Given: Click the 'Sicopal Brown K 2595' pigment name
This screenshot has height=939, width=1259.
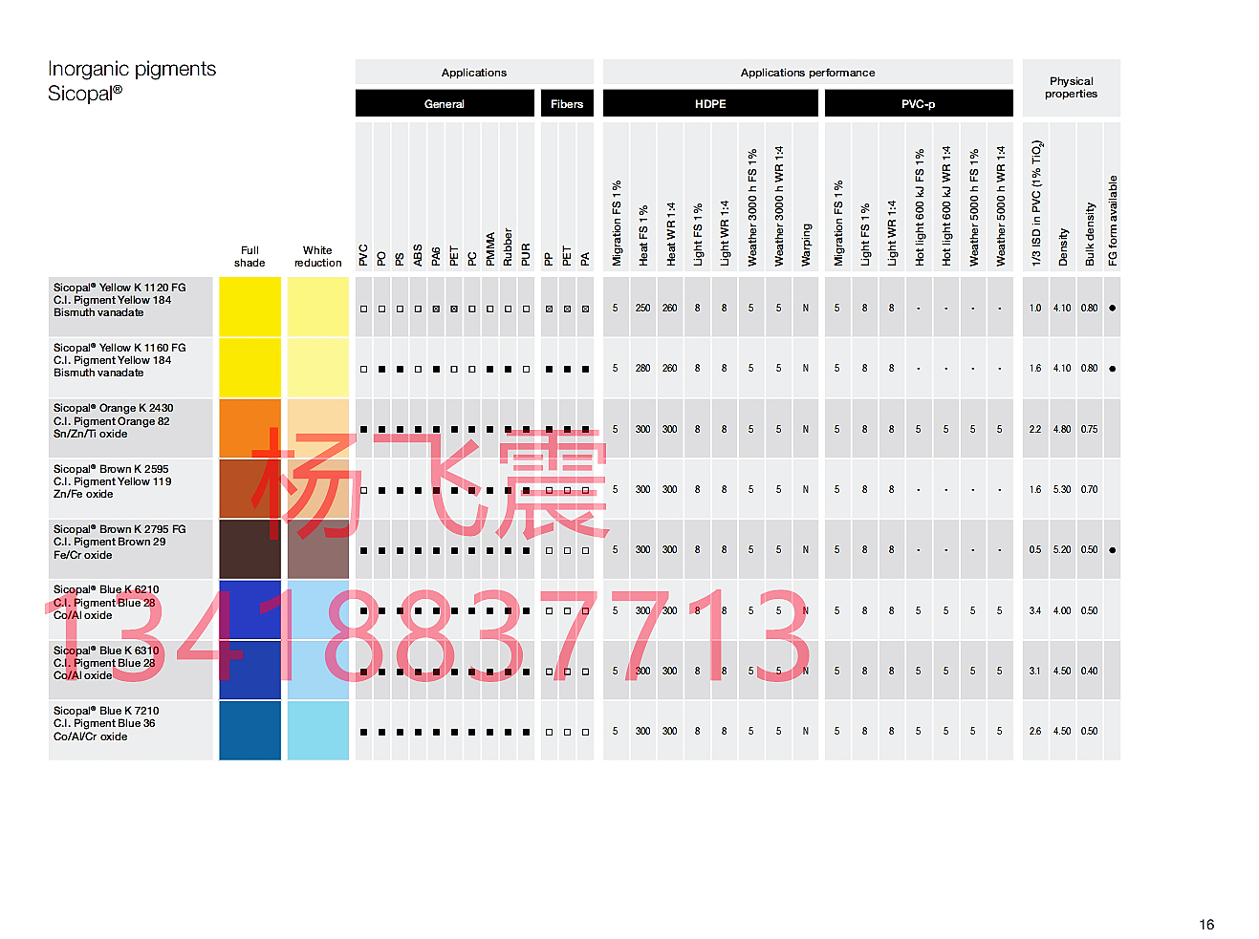Looking at the screenshot, I should coord(111,469).
